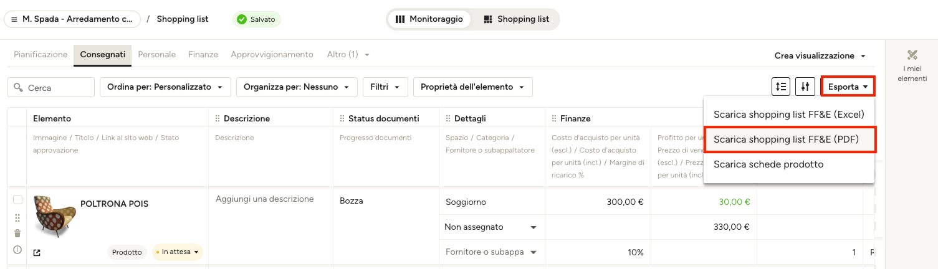The image size is (938, 269).
Task: Expand the Ordina per: Personalizzato dropdown
Action: [165, 87]
